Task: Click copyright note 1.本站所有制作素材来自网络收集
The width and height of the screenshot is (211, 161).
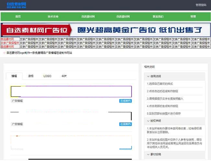Action: [174, 130]
